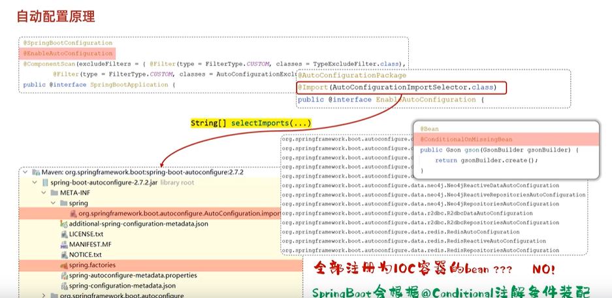Click the R2dbcRepositoriesAutoConfiguration entry
This screenshot has height=298, width=612.
[x=421, y=223]
